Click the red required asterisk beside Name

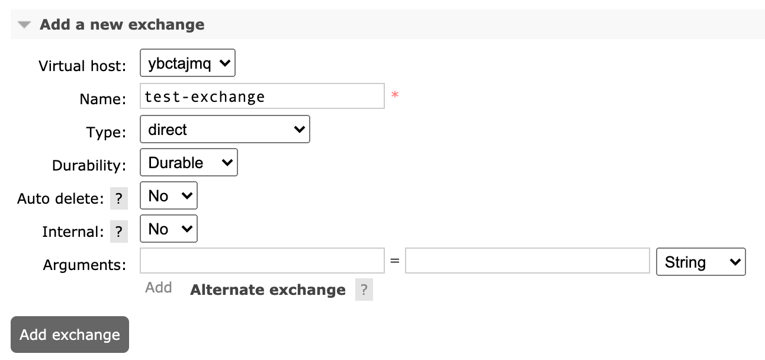396,95
